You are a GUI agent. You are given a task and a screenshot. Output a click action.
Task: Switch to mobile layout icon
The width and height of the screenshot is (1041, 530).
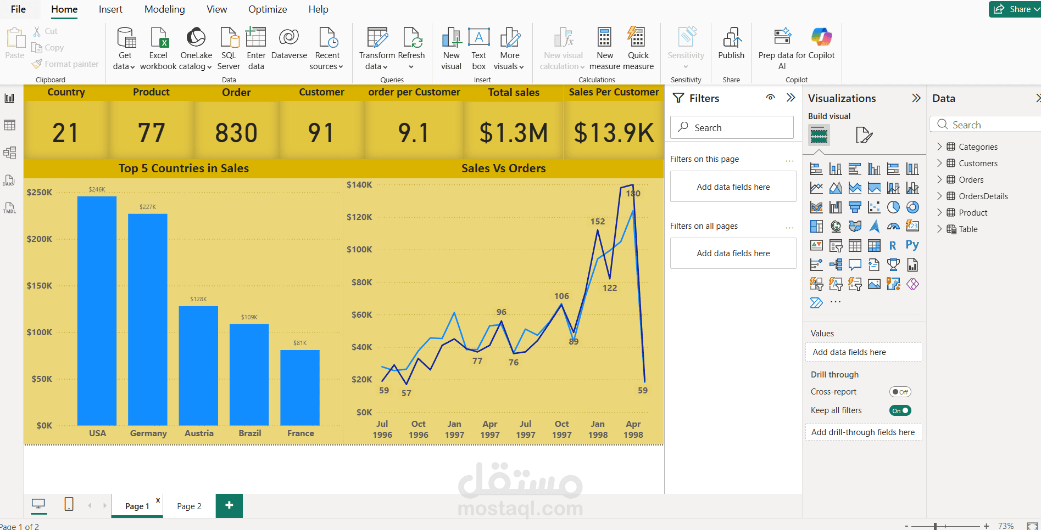click(69, 504)
